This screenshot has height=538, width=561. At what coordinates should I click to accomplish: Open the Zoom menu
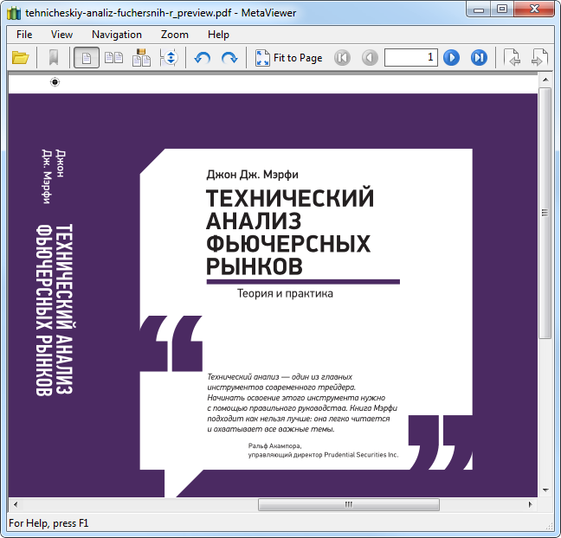[x=175, y=35]
